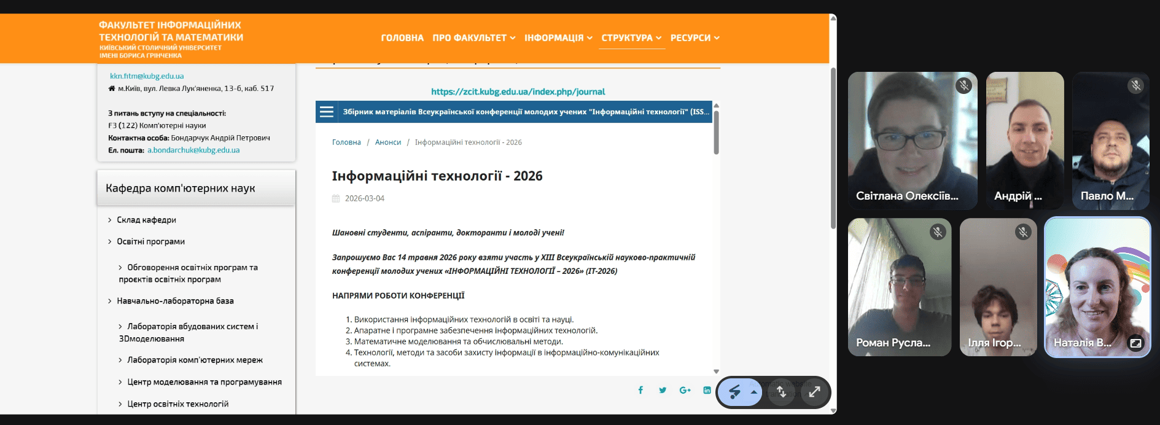Open the caret next to the annotation pen
Screen dimensions: 1160x425
(754, 392)
